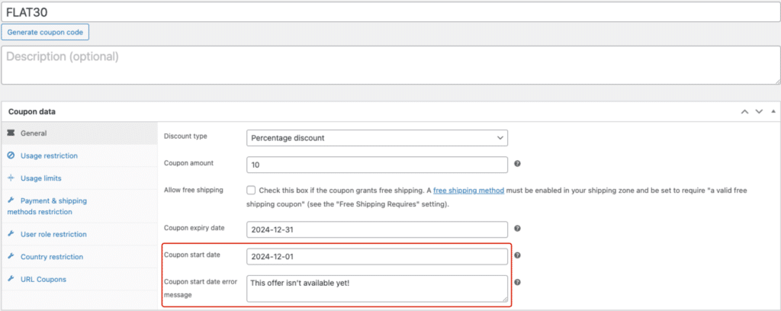The image size is (781, 311).
Task: Open the Country restriction tab
Action: click(x=79, y=257)
